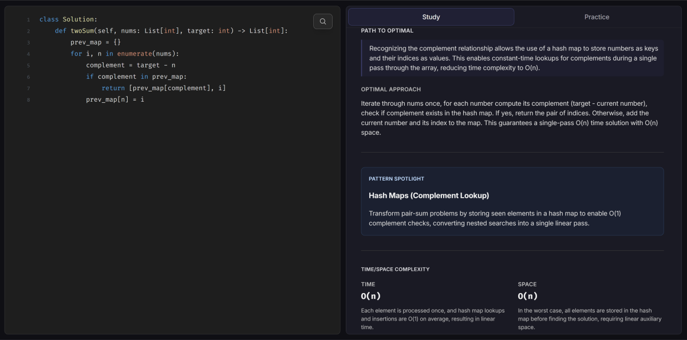
Task: Select the Study tab
Action: pyautogui.click(x=431, y=17)
